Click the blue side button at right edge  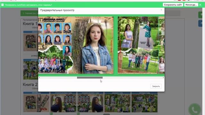pyautogui.click(x=200, y=23)
